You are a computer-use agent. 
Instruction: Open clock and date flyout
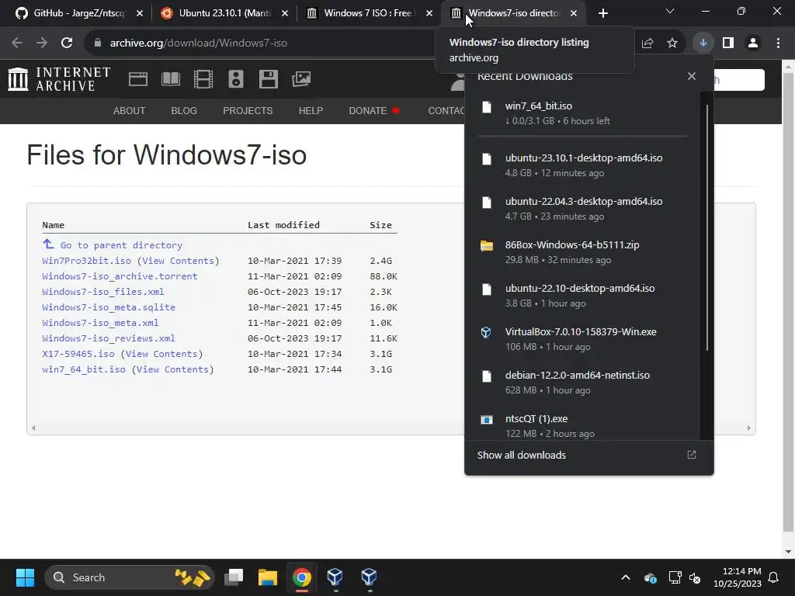pyautogui.click(x=738, y=577)
